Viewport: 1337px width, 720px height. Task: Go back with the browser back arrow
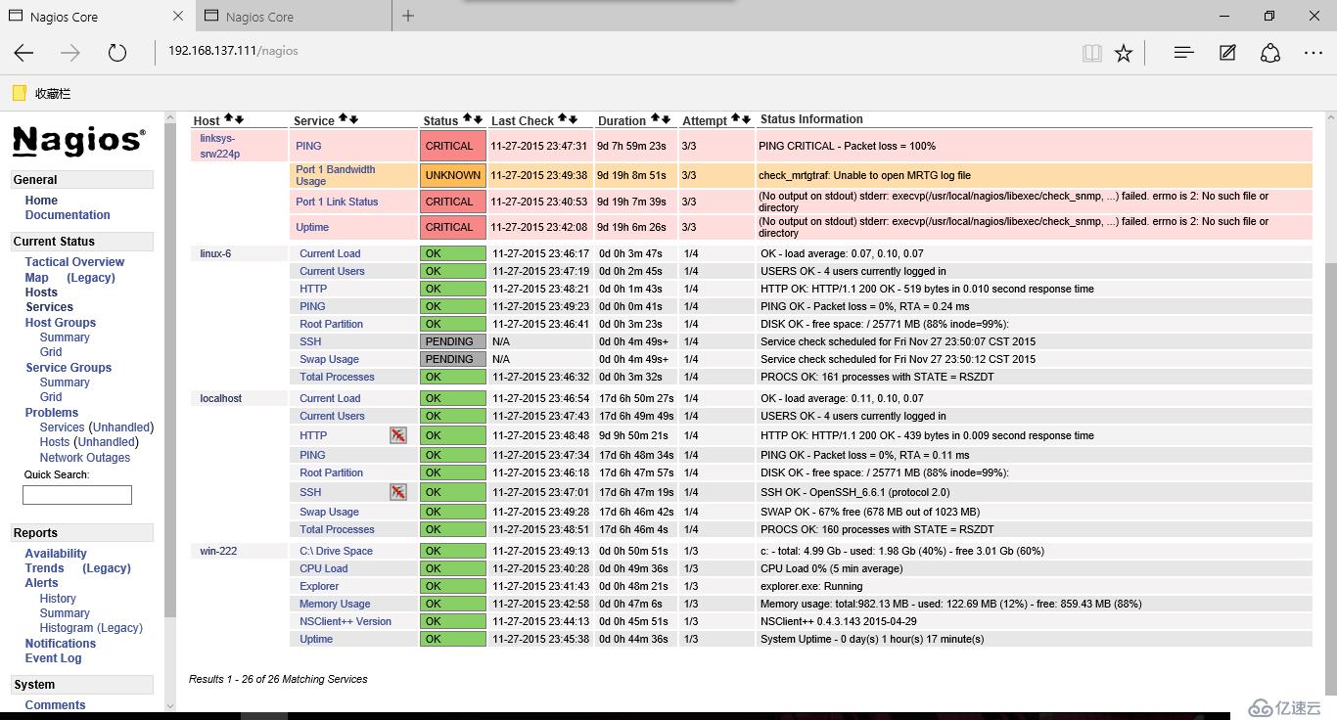(x=24, y=53)
